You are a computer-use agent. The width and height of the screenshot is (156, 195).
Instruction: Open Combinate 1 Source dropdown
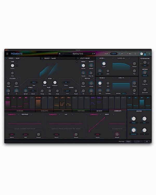pyautogui.click(x=12, y=134)
